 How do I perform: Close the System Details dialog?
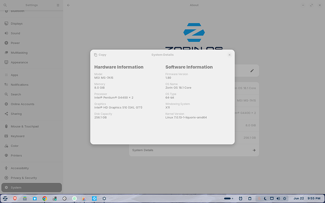coord(229,55)
